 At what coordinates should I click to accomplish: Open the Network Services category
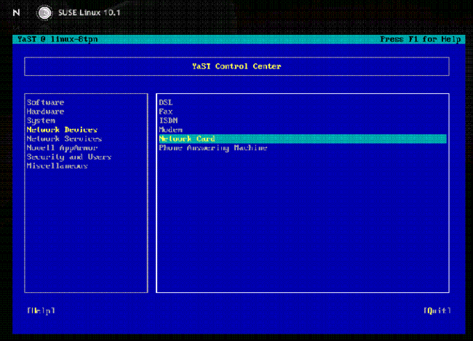(64, 138)
